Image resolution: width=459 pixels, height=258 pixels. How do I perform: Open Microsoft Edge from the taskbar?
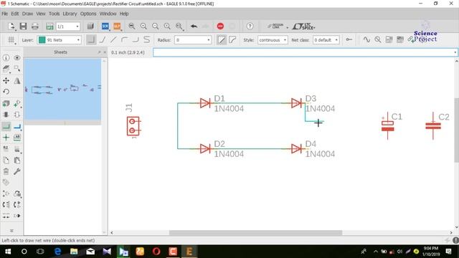[x=57, y=252]
